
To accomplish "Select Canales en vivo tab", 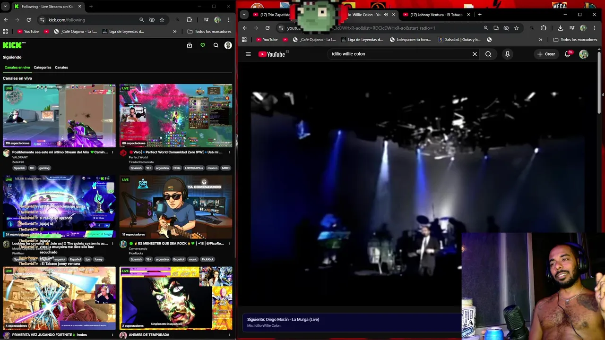I will tap(17, 68).
